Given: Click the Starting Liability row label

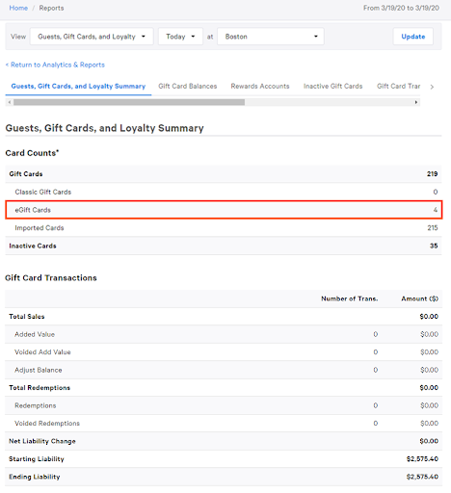Looking at the screenshot, I should 37,459.
